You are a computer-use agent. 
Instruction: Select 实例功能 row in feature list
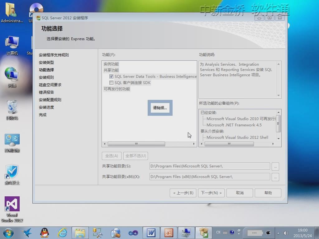(111, 64)
